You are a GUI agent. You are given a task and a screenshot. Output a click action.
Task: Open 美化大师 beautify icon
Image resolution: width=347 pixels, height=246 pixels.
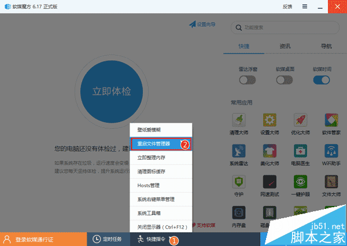270,151
